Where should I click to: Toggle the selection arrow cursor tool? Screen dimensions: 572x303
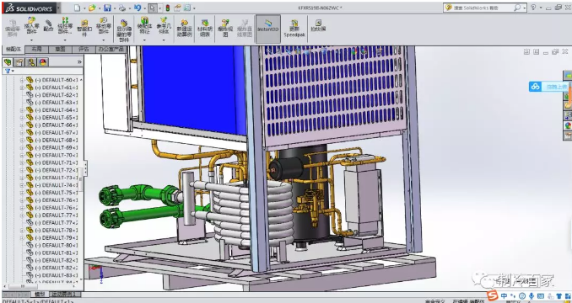[153, 8]
